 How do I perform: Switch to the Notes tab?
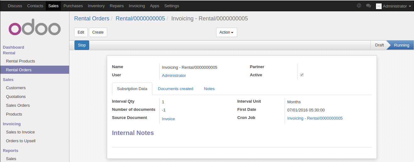coord(209,89)
